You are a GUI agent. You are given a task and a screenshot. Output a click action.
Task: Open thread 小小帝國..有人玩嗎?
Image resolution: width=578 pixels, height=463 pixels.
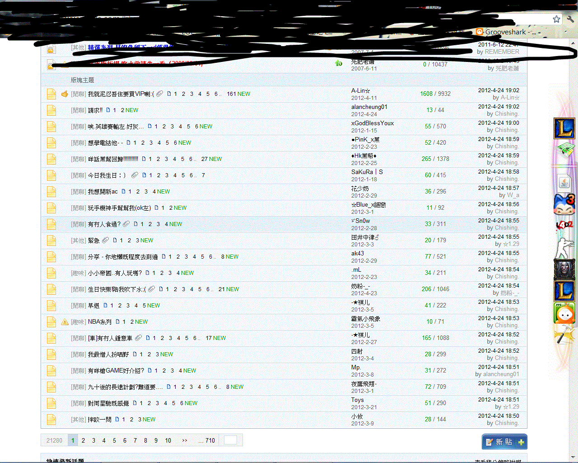pos(115,273)
